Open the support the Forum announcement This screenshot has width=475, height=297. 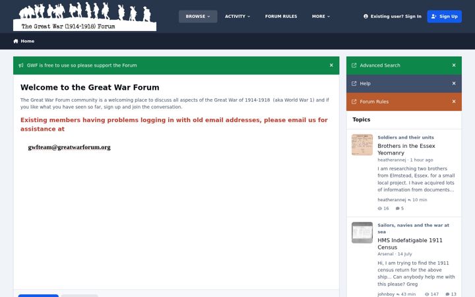82,65
